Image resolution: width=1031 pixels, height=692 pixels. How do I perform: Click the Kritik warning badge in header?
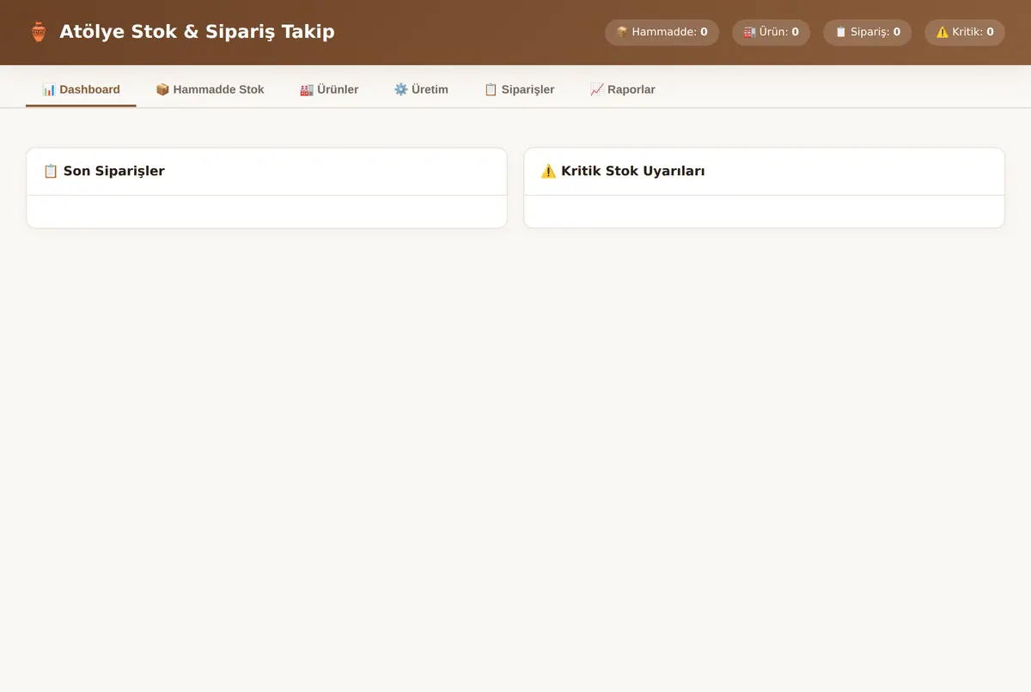coord(964,33)
